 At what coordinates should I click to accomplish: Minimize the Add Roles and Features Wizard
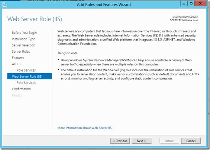click(184, 4)
